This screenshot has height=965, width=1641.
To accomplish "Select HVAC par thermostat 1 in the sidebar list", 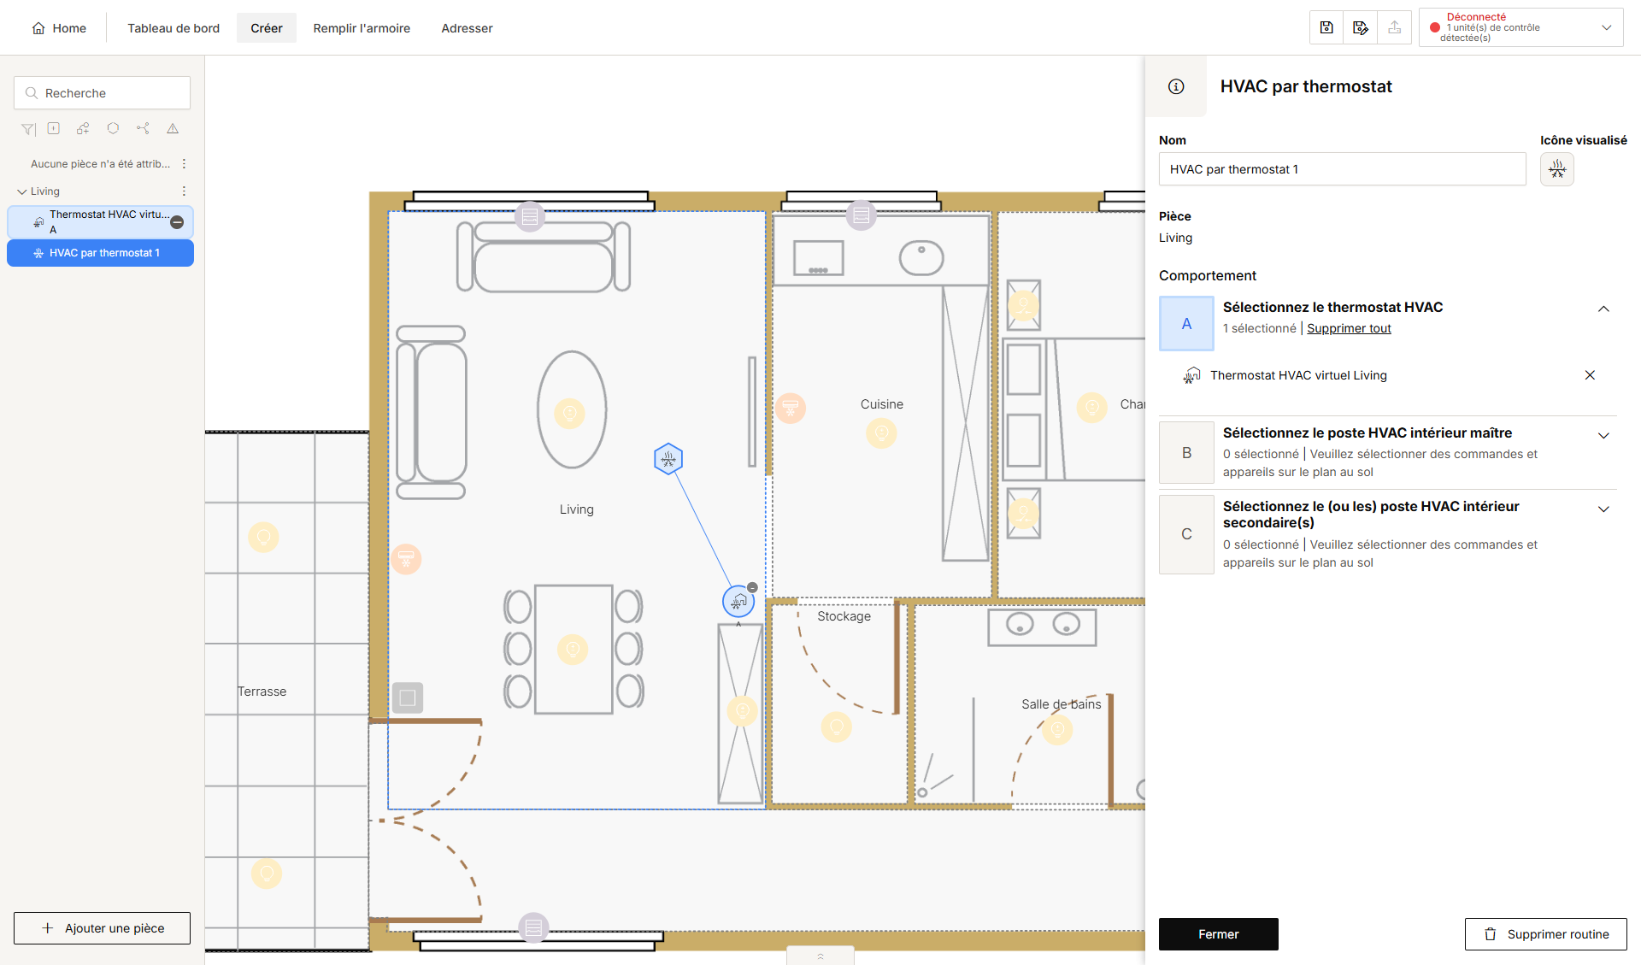I will coord(100,253).
